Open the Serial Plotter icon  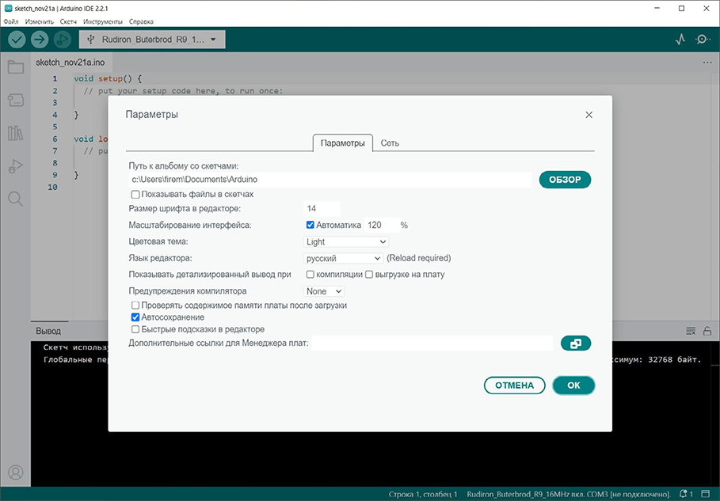tap(680, 40)
